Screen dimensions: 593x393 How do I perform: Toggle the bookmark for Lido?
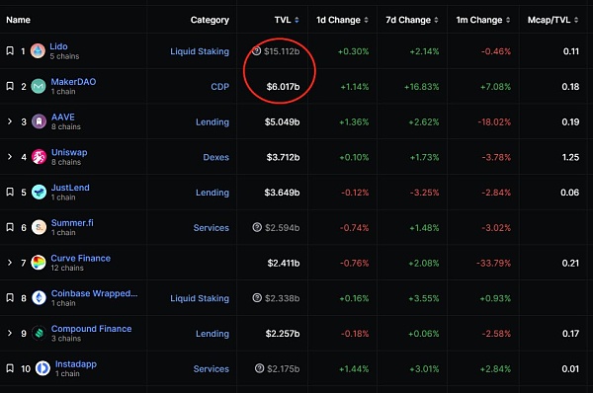[x=10, y=50]
